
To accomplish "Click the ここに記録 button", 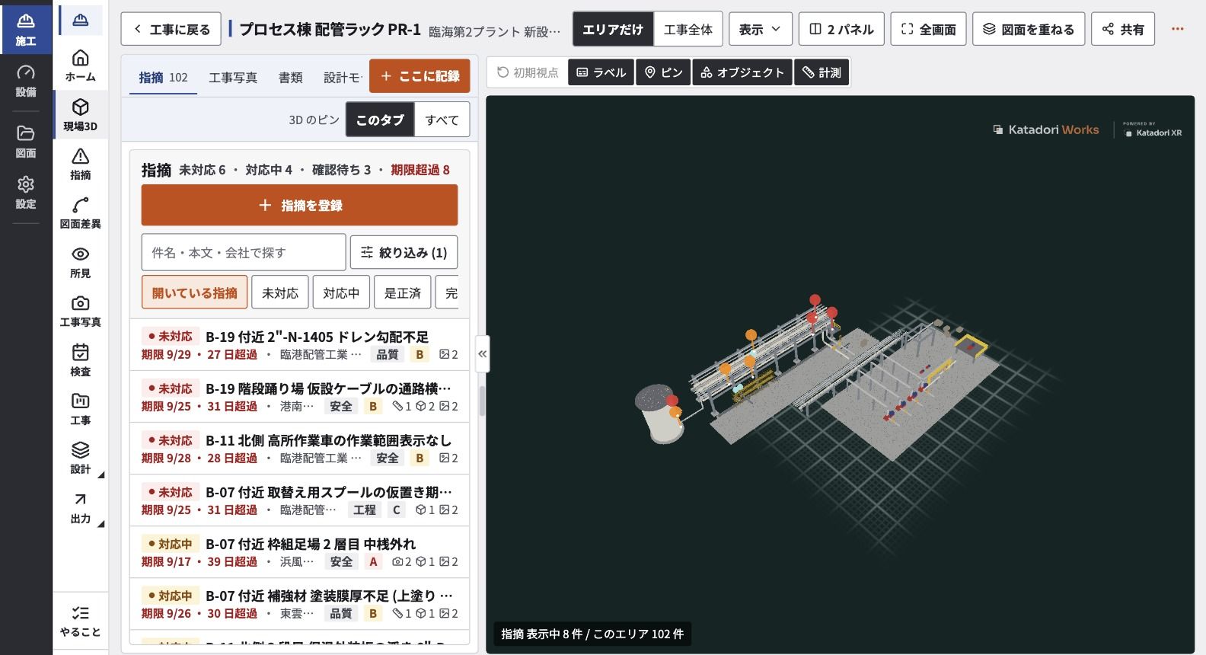I will pyautogui.click(x=420, y=76).
